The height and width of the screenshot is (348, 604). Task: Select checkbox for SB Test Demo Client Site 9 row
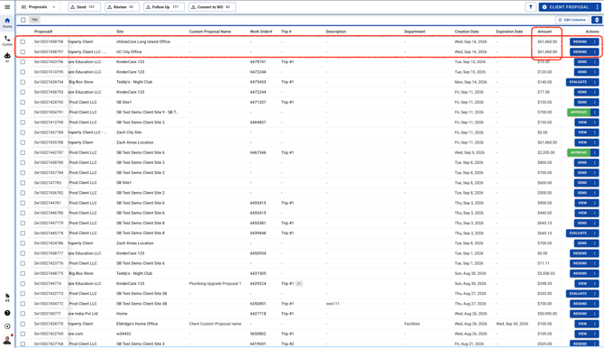point(23,112)
